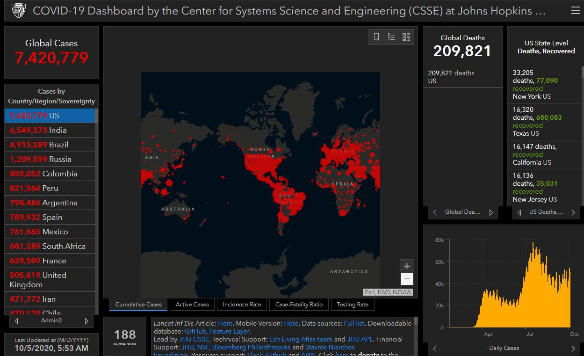Zoom in on the map with plus button

407,266
